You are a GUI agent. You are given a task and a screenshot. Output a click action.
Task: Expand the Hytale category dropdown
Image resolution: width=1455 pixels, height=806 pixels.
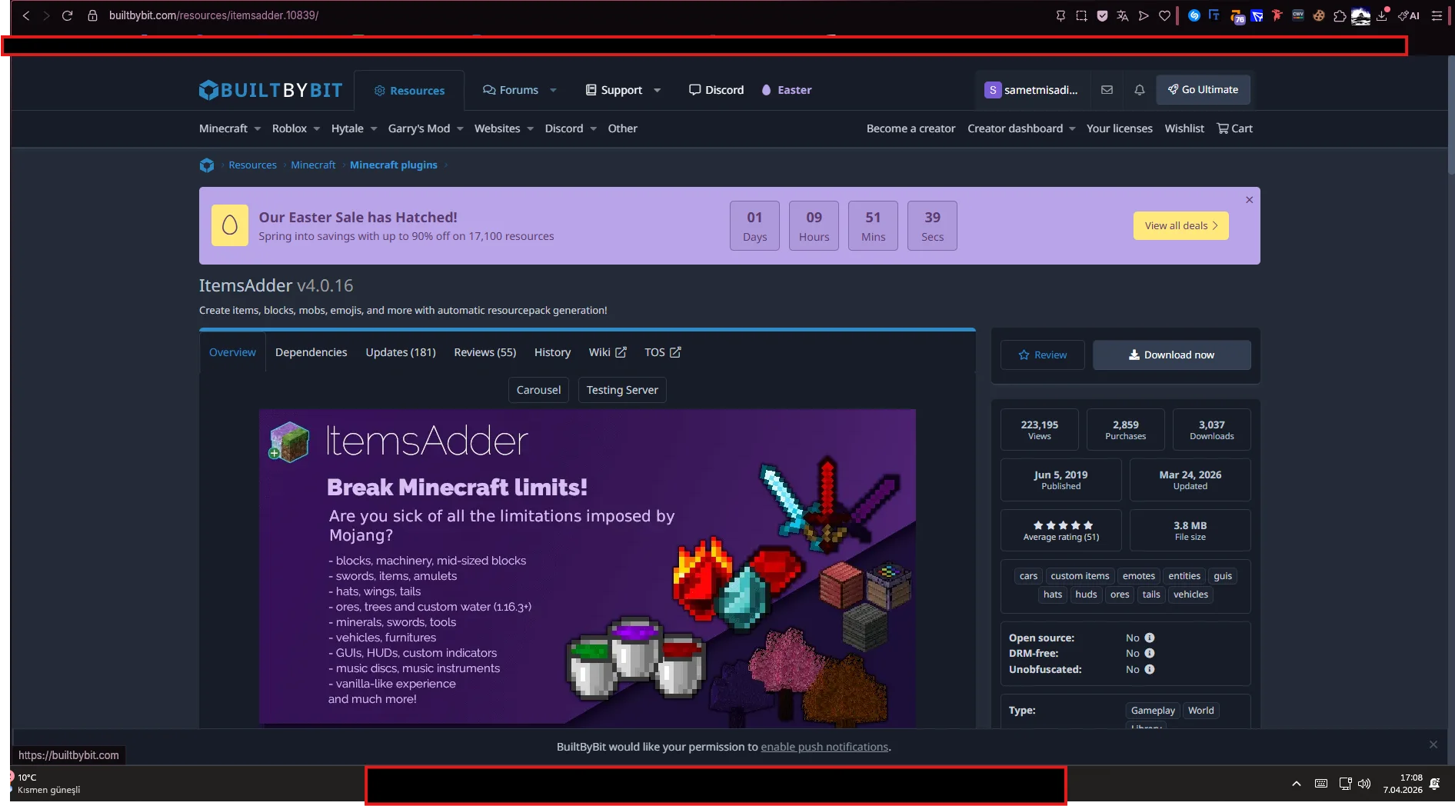pos(373,129)
